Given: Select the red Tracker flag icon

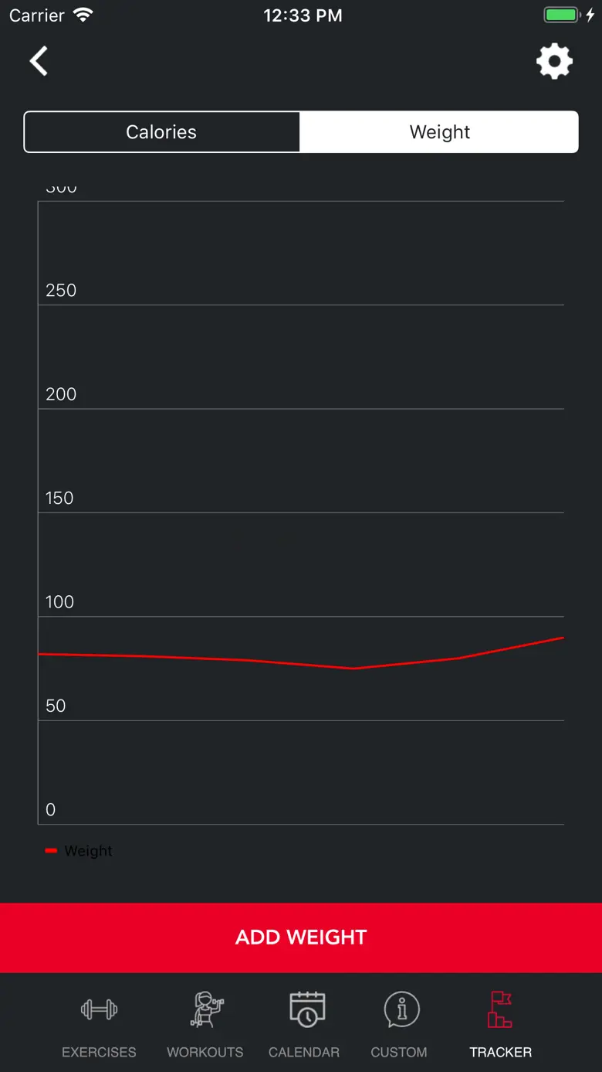Looking at the screenshot, I should pos(499,1009).
